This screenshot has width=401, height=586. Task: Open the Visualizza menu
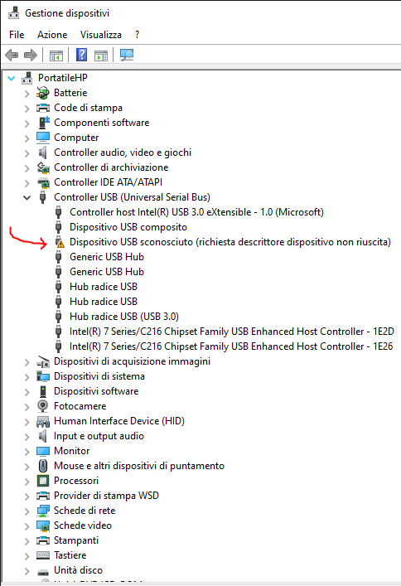[101, 35]
